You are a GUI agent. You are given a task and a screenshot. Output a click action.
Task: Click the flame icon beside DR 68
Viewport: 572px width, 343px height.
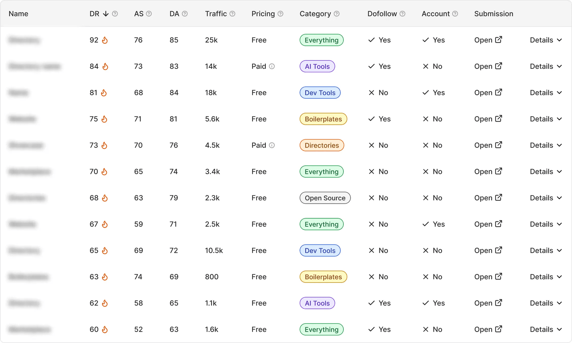click(105, 198)
